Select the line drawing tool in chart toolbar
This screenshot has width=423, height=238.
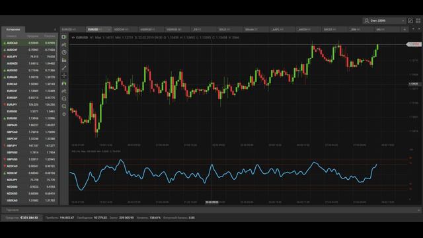64,67
